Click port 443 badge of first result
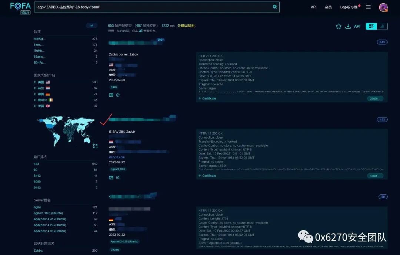This screenshot has height=255, width=400. click(382, 42)
